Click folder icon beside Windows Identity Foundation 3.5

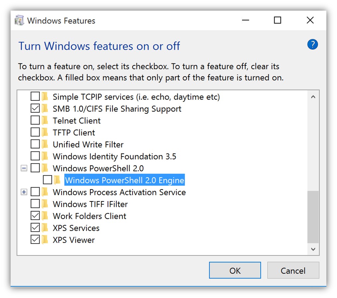(x=45, y=156)
